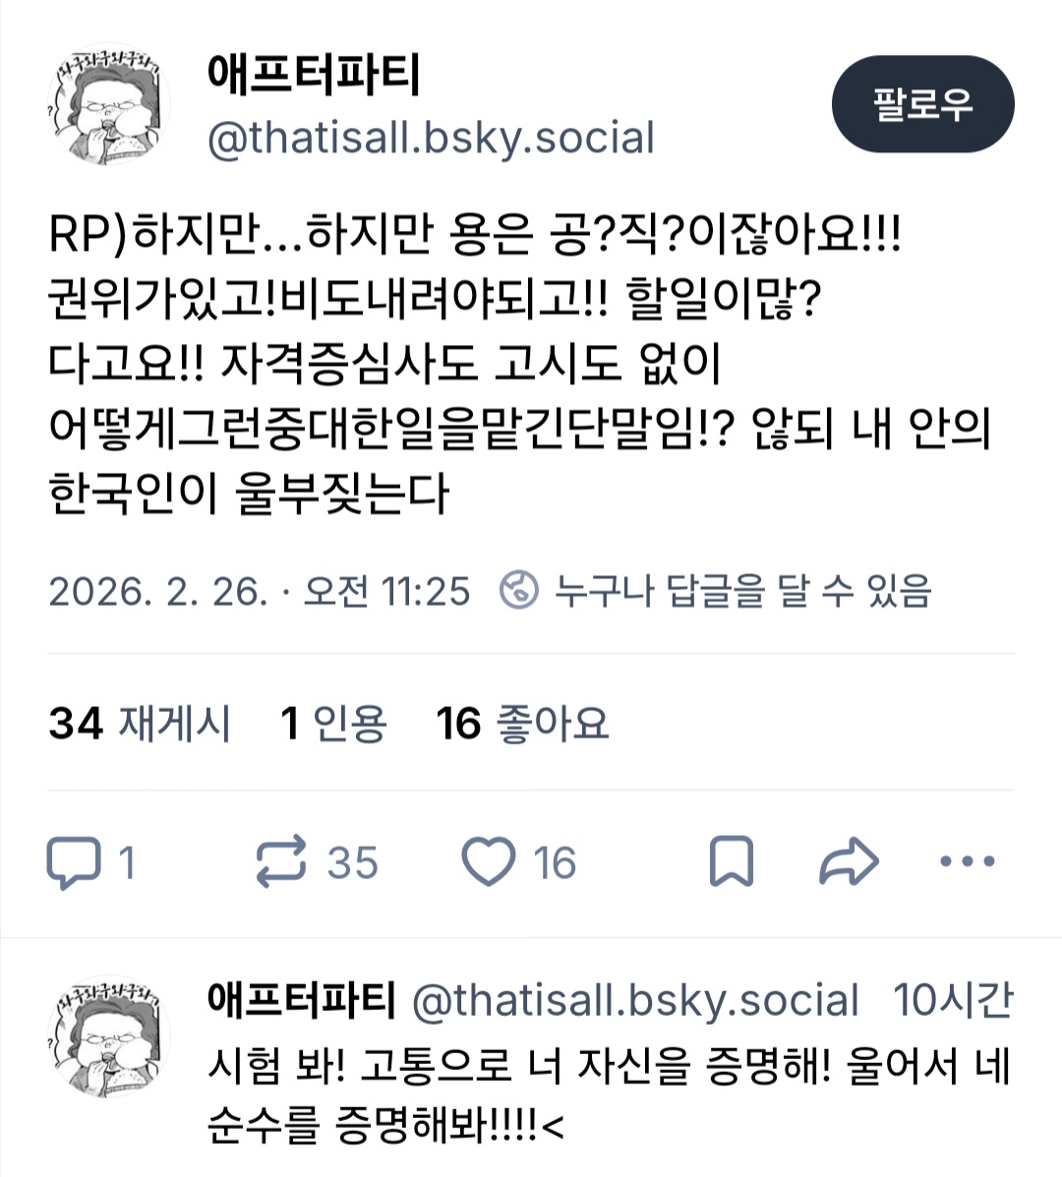Repost using the arrows loop icon
This screenshot has height=1177, width=1062.
(280, 861)
